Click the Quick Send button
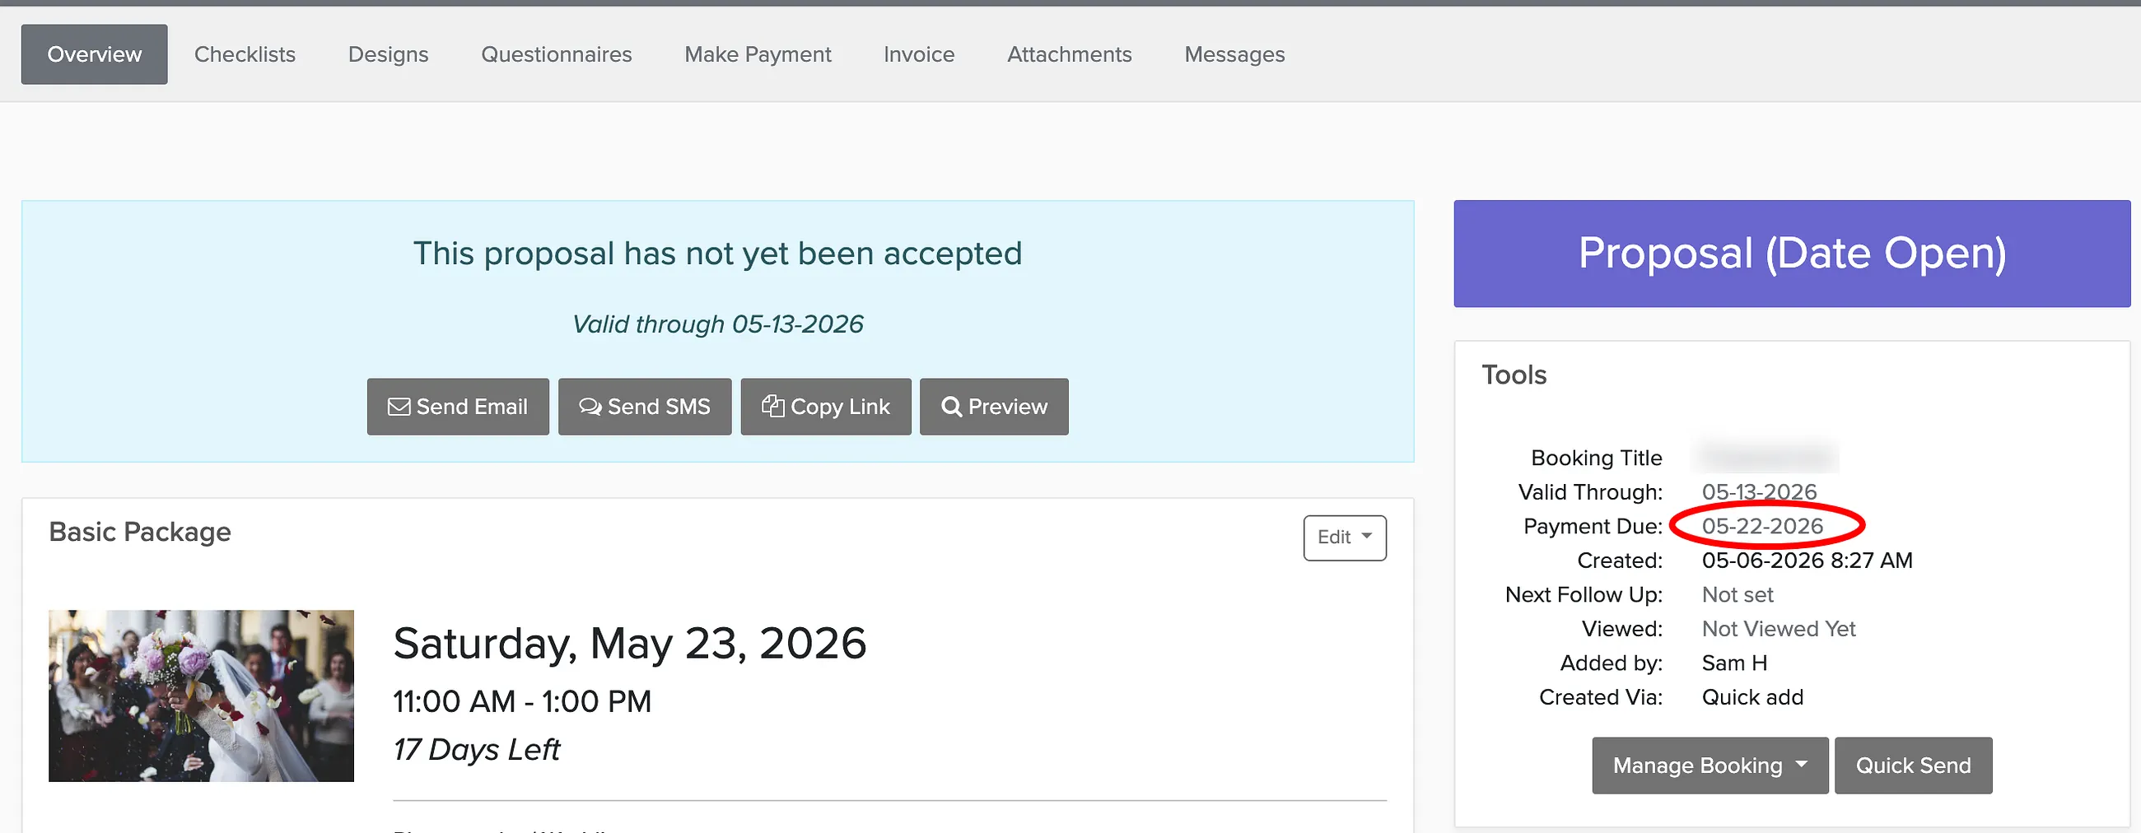The height and width of the screenshot is (833, 2141). [x=1912, y=766]
